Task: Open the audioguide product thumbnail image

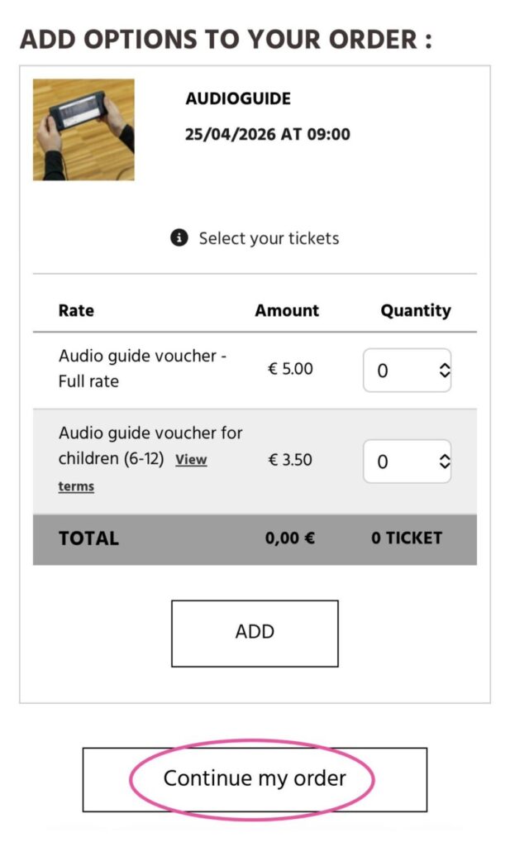Action: [x=83, y=130]
